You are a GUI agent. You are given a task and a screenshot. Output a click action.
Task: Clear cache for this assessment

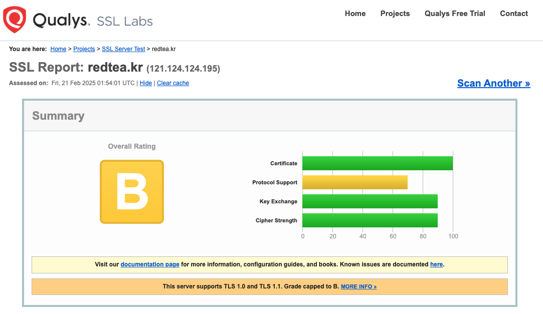(x=173, y=83)
